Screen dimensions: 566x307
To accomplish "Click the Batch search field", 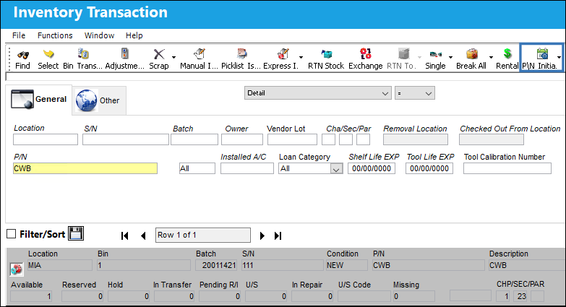I will tap(194, 139).
